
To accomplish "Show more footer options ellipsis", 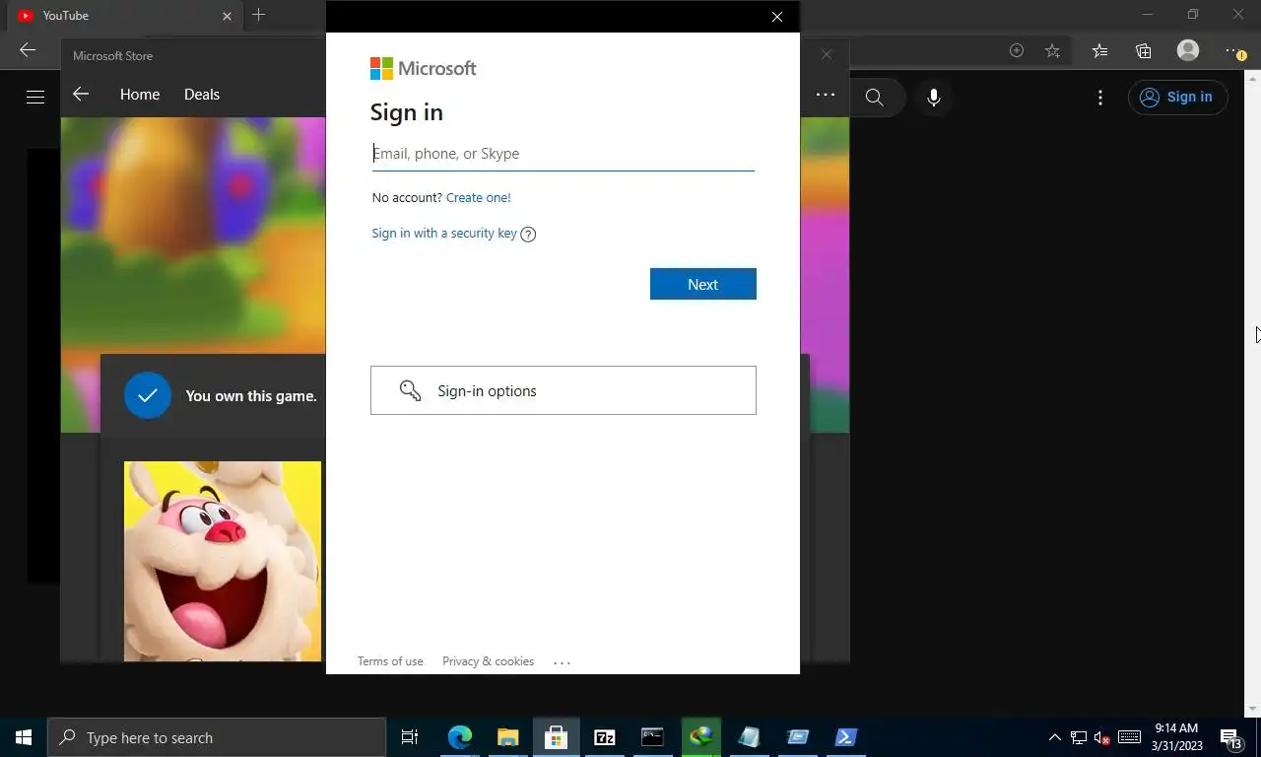I will 562,662.
